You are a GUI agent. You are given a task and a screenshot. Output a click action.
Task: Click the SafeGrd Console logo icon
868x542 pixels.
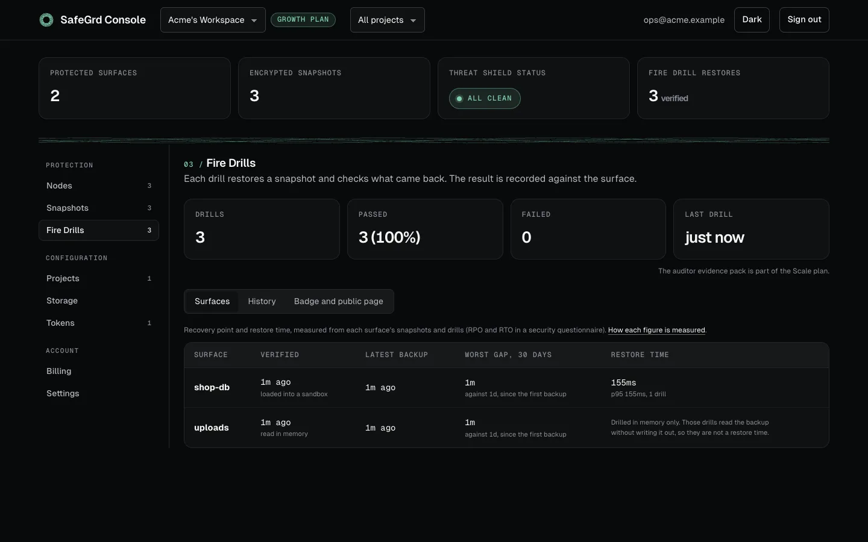46,20
